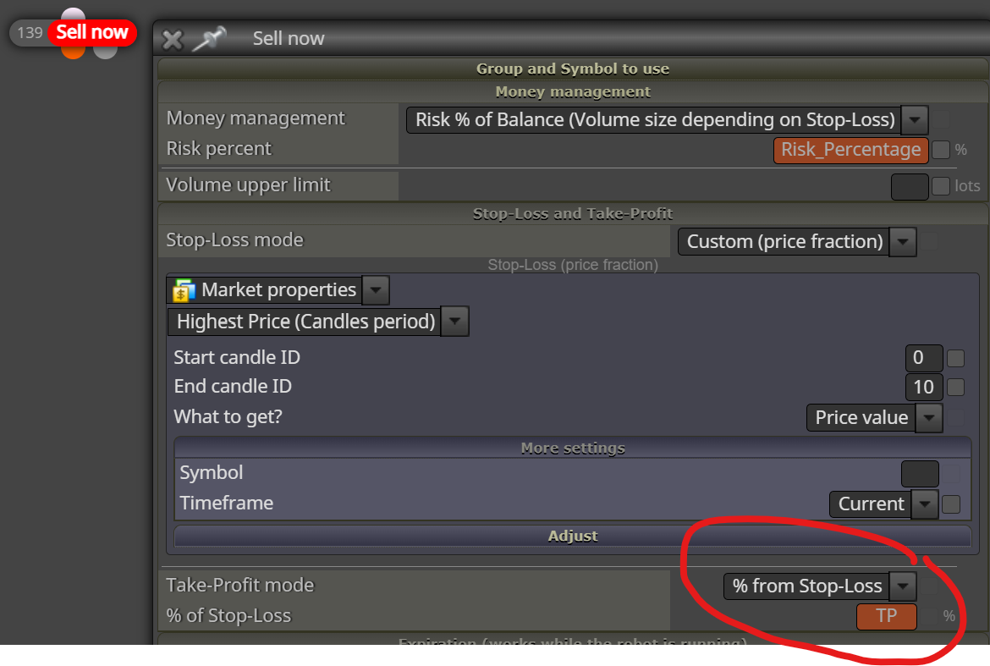Open the Take-Profit mode dropdown
This screenshot has height=666, width=990.
click(820, 586)
